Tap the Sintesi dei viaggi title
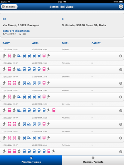Image resolution: width=124 pixels, height=165 pixels. point(62,7)
